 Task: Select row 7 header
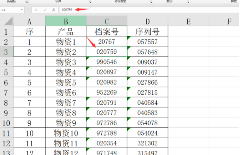pyautogui.click(x=7, y=92)
